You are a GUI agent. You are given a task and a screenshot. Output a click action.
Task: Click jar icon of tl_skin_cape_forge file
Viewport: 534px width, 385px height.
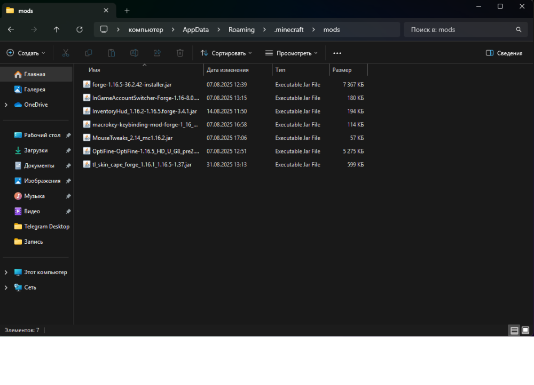pyautogui.click(x=87, y=164)
